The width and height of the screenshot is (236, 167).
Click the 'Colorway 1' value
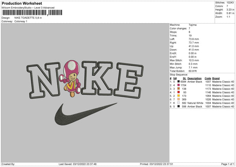point(21,21)
